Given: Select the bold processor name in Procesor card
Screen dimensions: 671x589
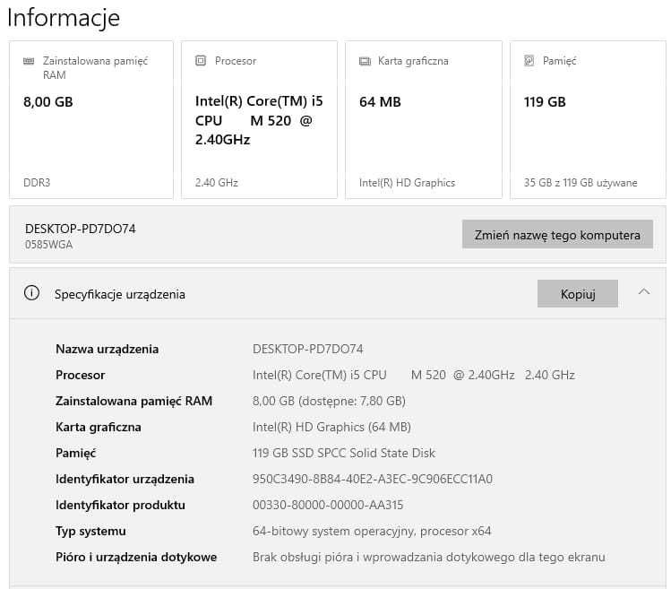Looking at the screenshot, I should pos(259,120).
